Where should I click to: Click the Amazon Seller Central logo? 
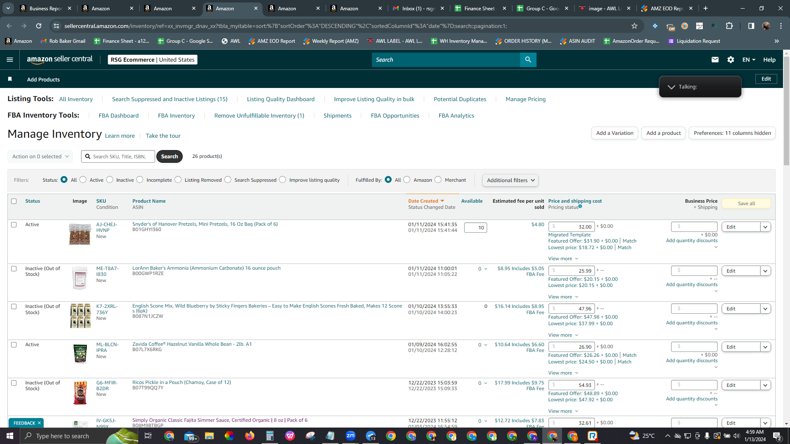(x=60, y=60)
